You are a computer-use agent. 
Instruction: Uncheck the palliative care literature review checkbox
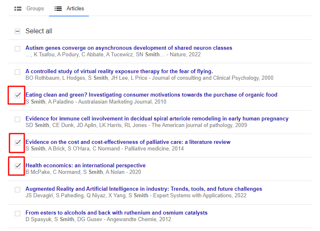17,143
